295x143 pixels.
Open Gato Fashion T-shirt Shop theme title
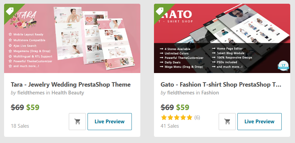coord(221,84)
